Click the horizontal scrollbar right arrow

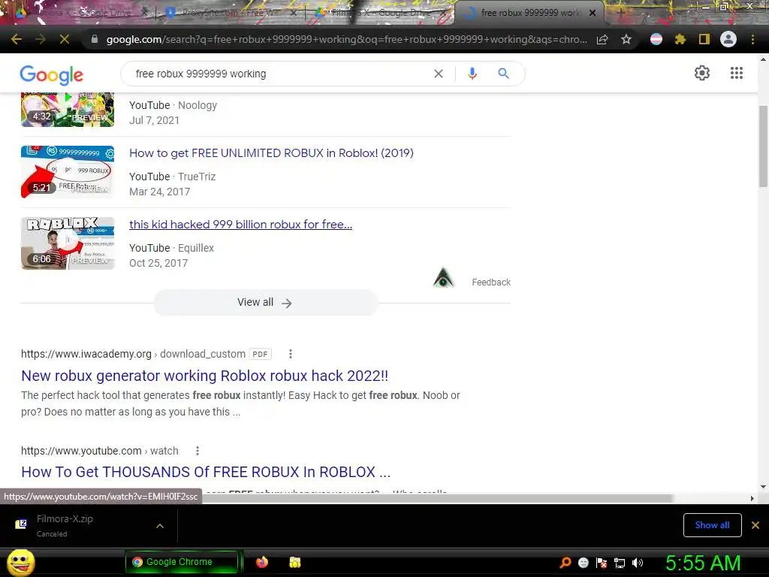(752, 499)
